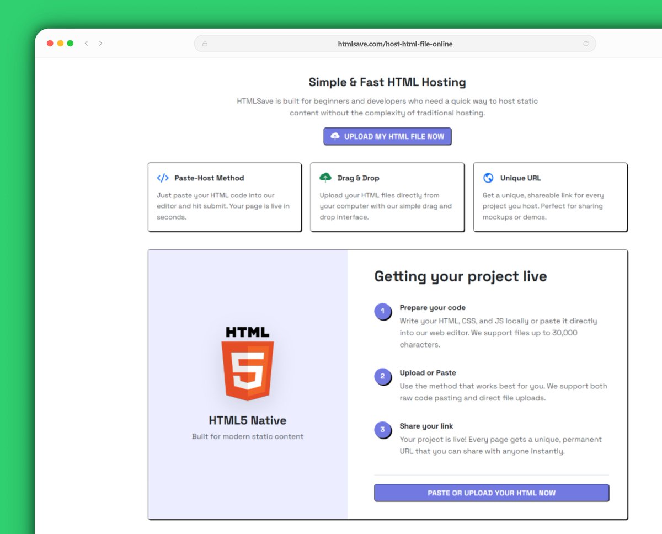Click the cloud upload icon inside upload button
Viewport: 662px width, 534px height.
[x=335, y=136]
